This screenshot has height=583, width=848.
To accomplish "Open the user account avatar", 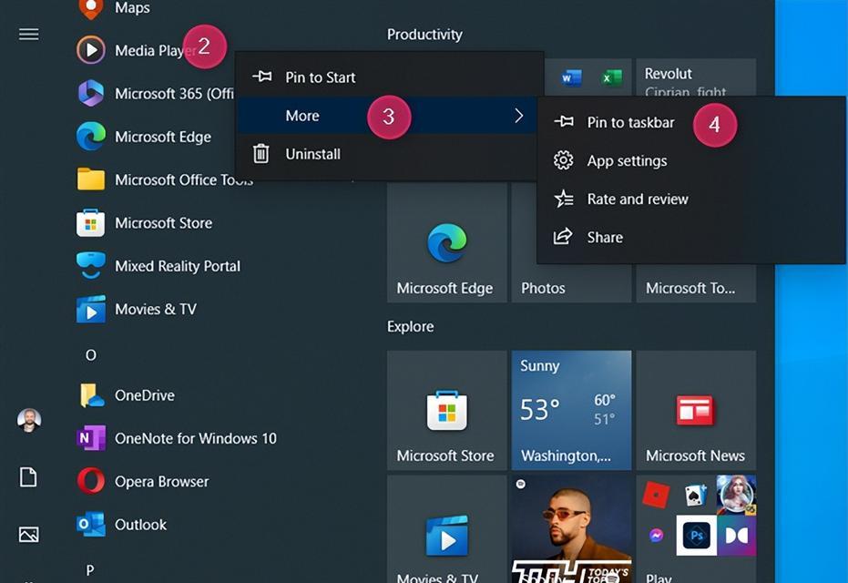I will 29,420.
